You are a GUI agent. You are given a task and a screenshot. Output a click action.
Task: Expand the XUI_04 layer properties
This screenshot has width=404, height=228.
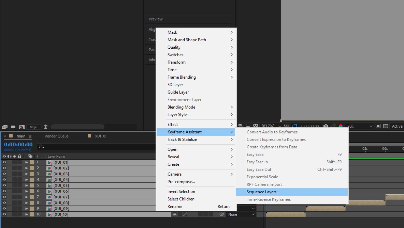click(27, 180)
